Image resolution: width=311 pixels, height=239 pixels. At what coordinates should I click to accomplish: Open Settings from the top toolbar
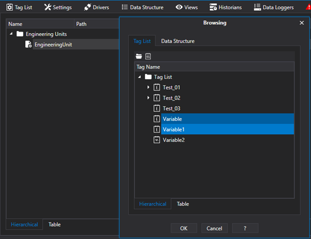tap(58, 7)
